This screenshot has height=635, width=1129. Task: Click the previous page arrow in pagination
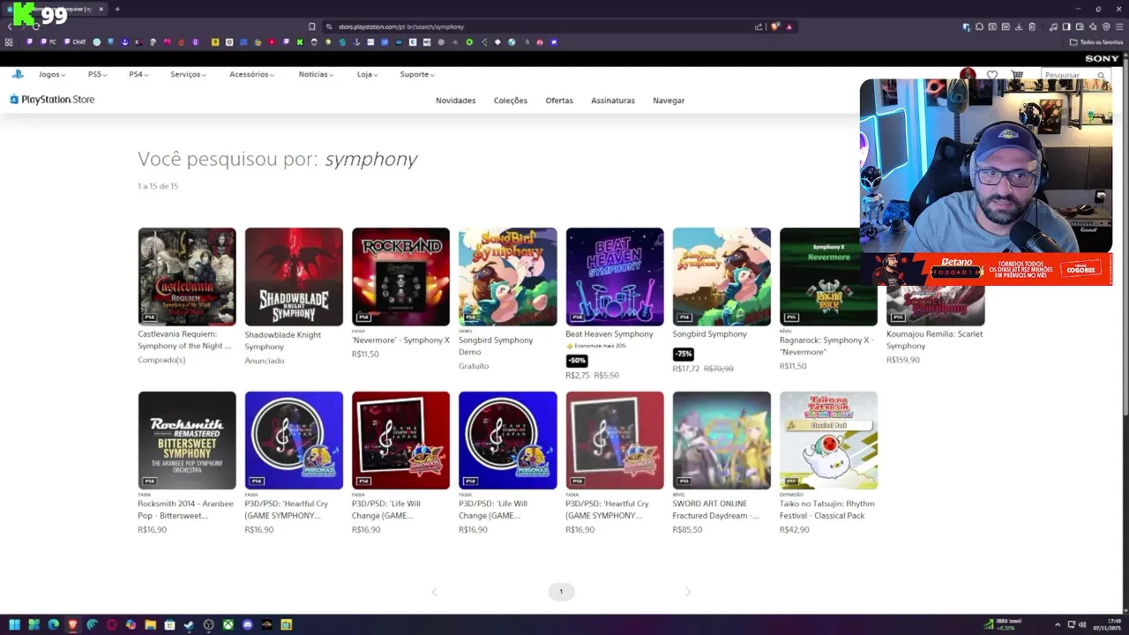pyautogui.click(x=434, y=592)
